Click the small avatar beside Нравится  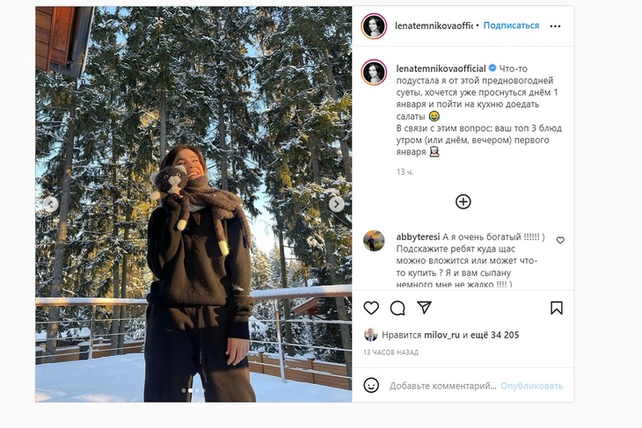[371, 335]
